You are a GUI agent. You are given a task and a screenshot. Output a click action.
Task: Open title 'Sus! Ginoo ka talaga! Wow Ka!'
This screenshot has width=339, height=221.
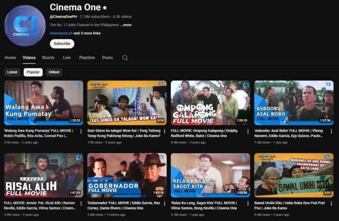pos(124,133)
